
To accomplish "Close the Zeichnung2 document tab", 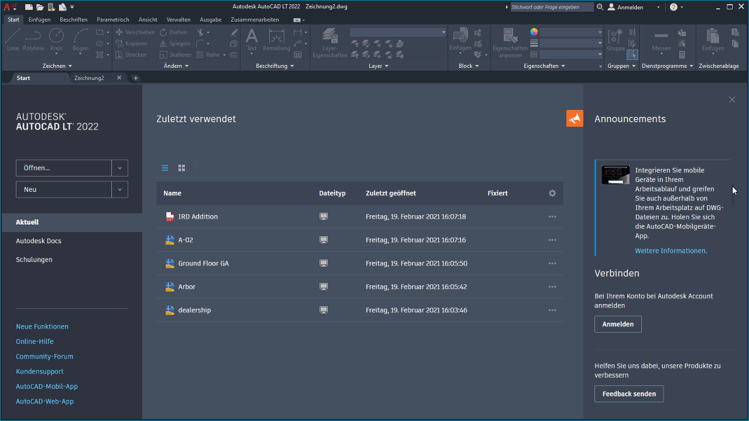I will pyautogui.click(x=119, y=78).
